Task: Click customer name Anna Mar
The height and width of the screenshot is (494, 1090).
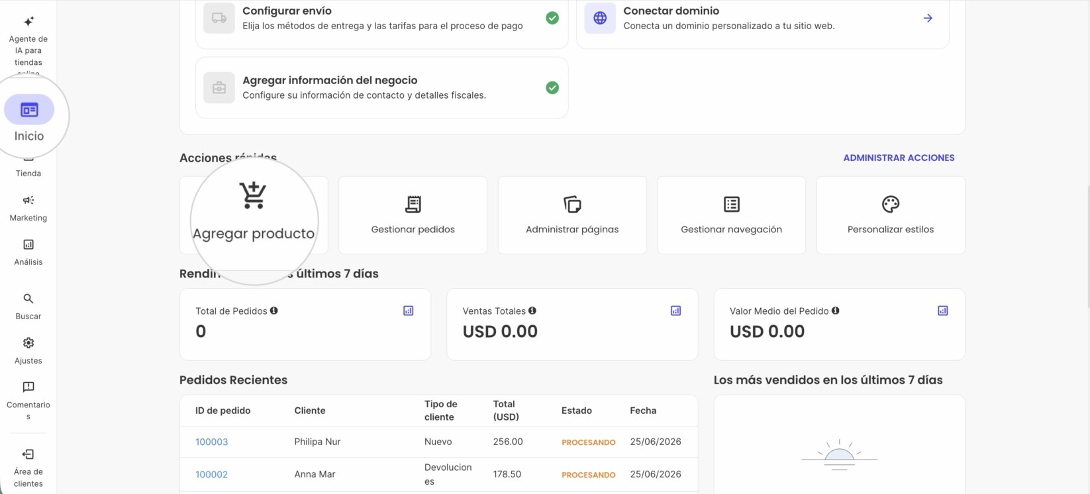Action: click(315, 474)
